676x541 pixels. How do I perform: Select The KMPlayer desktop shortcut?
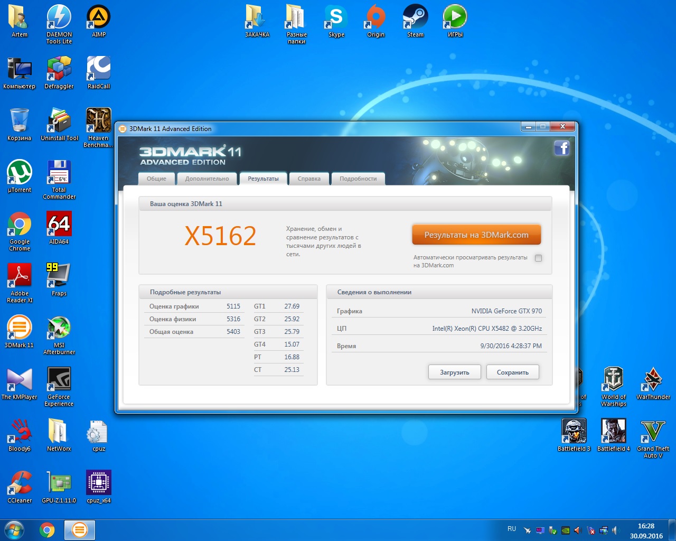20,383
